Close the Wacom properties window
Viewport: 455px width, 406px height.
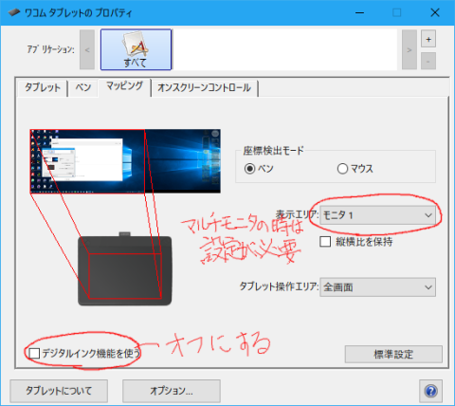point(435,12)
